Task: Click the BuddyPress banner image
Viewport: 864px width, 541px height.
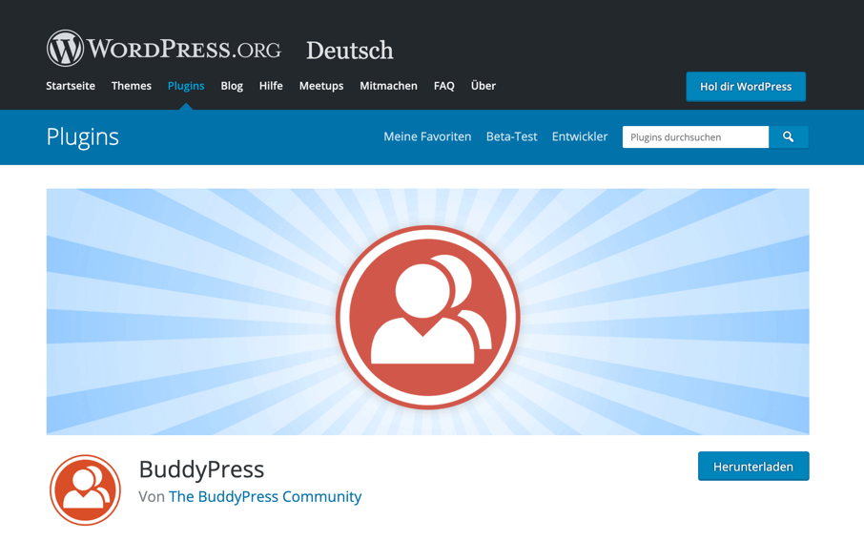Action: pos(427,312)
